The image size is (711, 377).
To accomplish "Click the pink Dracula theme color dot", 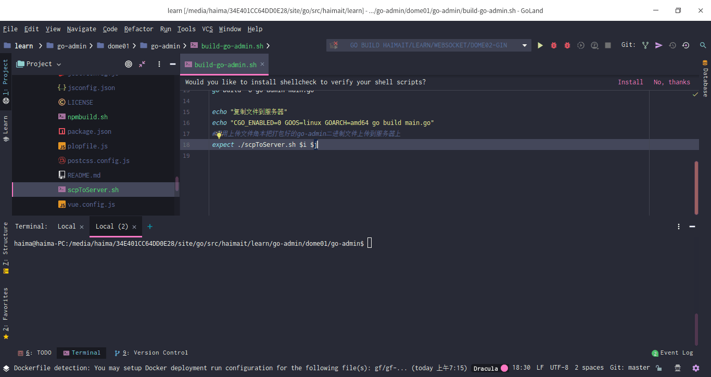I will tap(504, 368).
